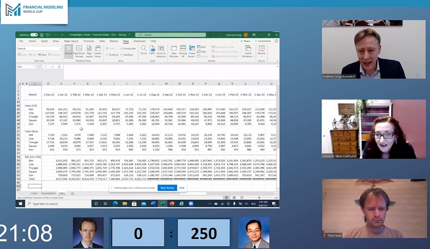Click Zoom to Selection
The height and width of the screenshot is (249, 430).
[161, 51]
